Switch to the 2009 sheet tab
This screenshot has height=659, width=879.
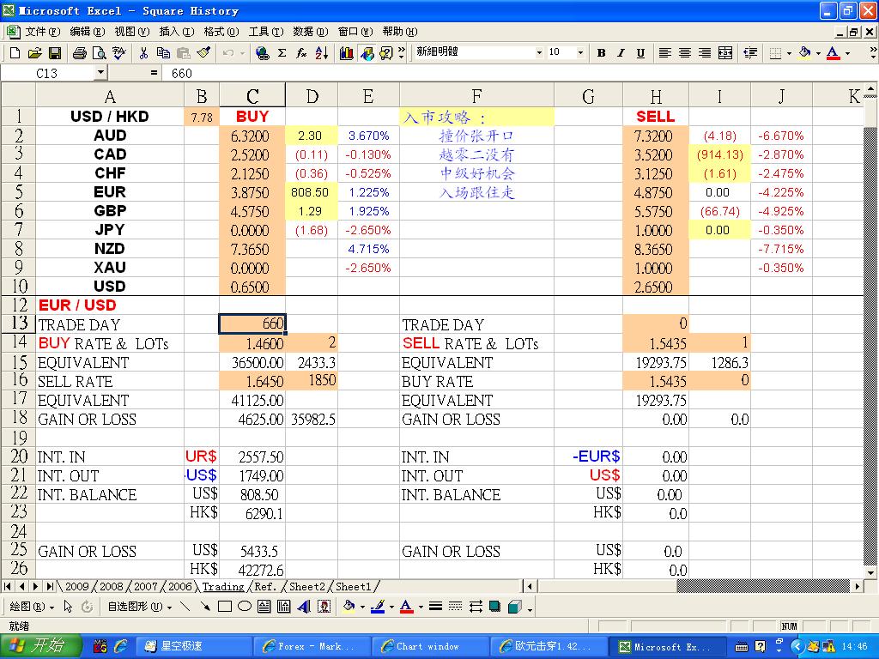click(x=76, y=587)
